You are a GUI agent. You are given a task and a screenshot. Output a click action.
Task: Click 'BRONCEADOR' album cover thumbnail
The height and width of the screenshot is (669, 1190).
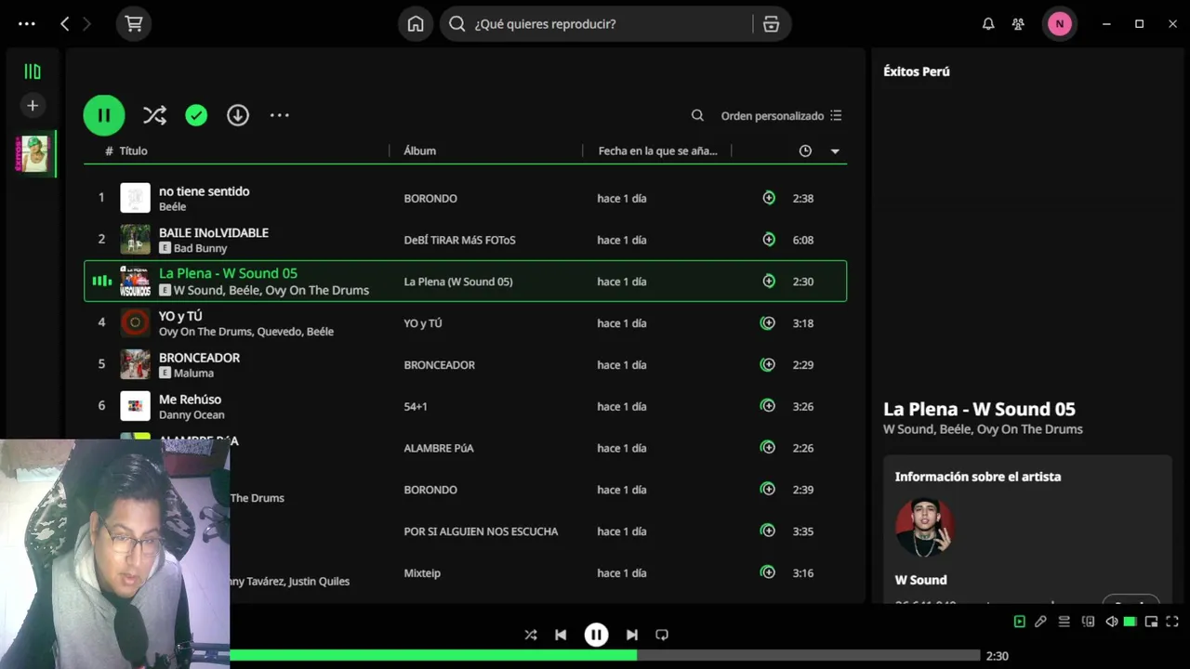(x=135, y=364)
